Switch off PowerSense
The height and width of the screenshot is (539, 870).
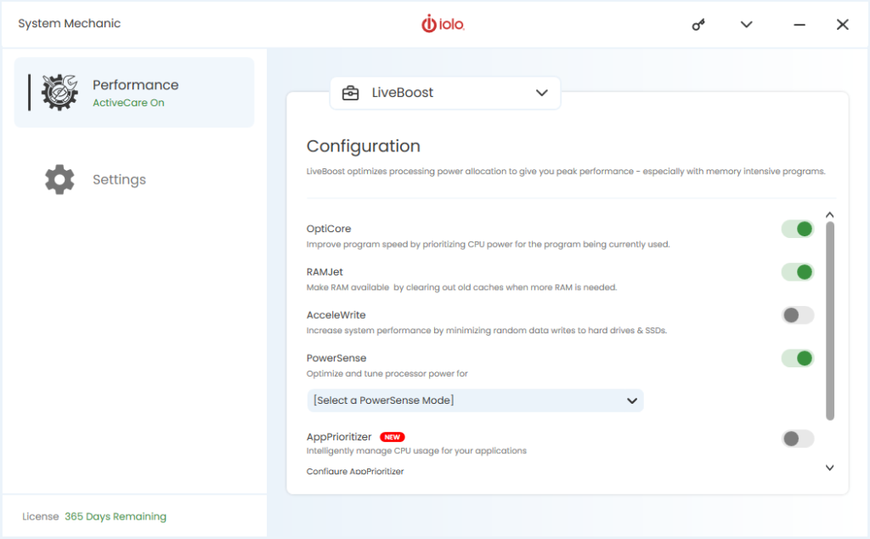[797, 358]
